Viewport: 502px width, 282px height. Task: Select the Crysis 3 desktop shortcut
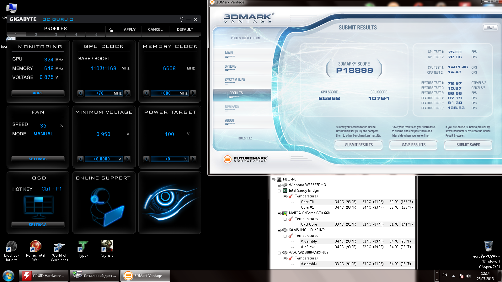tap(107, 249)
